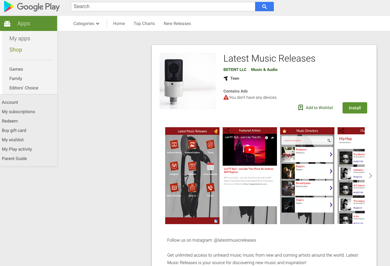
Task: Click Rappers row chevron in Music Directory
Action: pyautogui.click(x=331, y=171)
